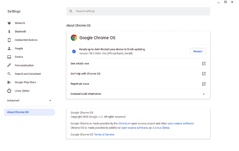Minimize the Settings window
Image resolution: width=239 pixels, height=151 pixels.
(x=219, y=2)
